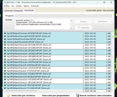Select row hp\HPQWare\Favs\en-US\ITA\HP\HP Store.url
The width and height of the screenshot is (117, 97).
(43, 68)
